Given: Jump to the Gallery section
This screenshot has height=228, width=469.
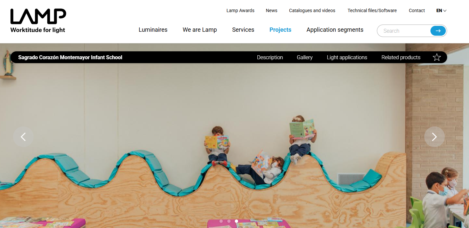Looking at the screenshot, I should (305, 57).
